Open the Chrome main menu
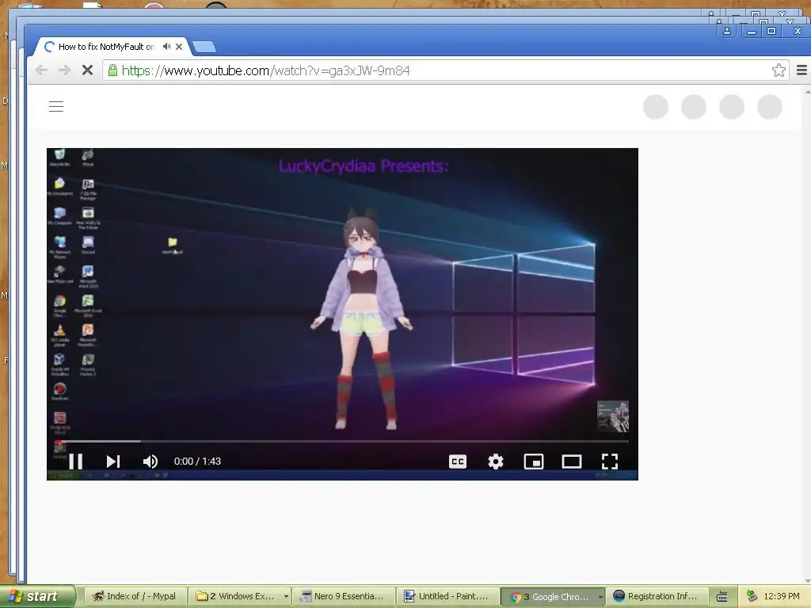Viewport: 811px width, 608px height. click(x=801, y=70)
